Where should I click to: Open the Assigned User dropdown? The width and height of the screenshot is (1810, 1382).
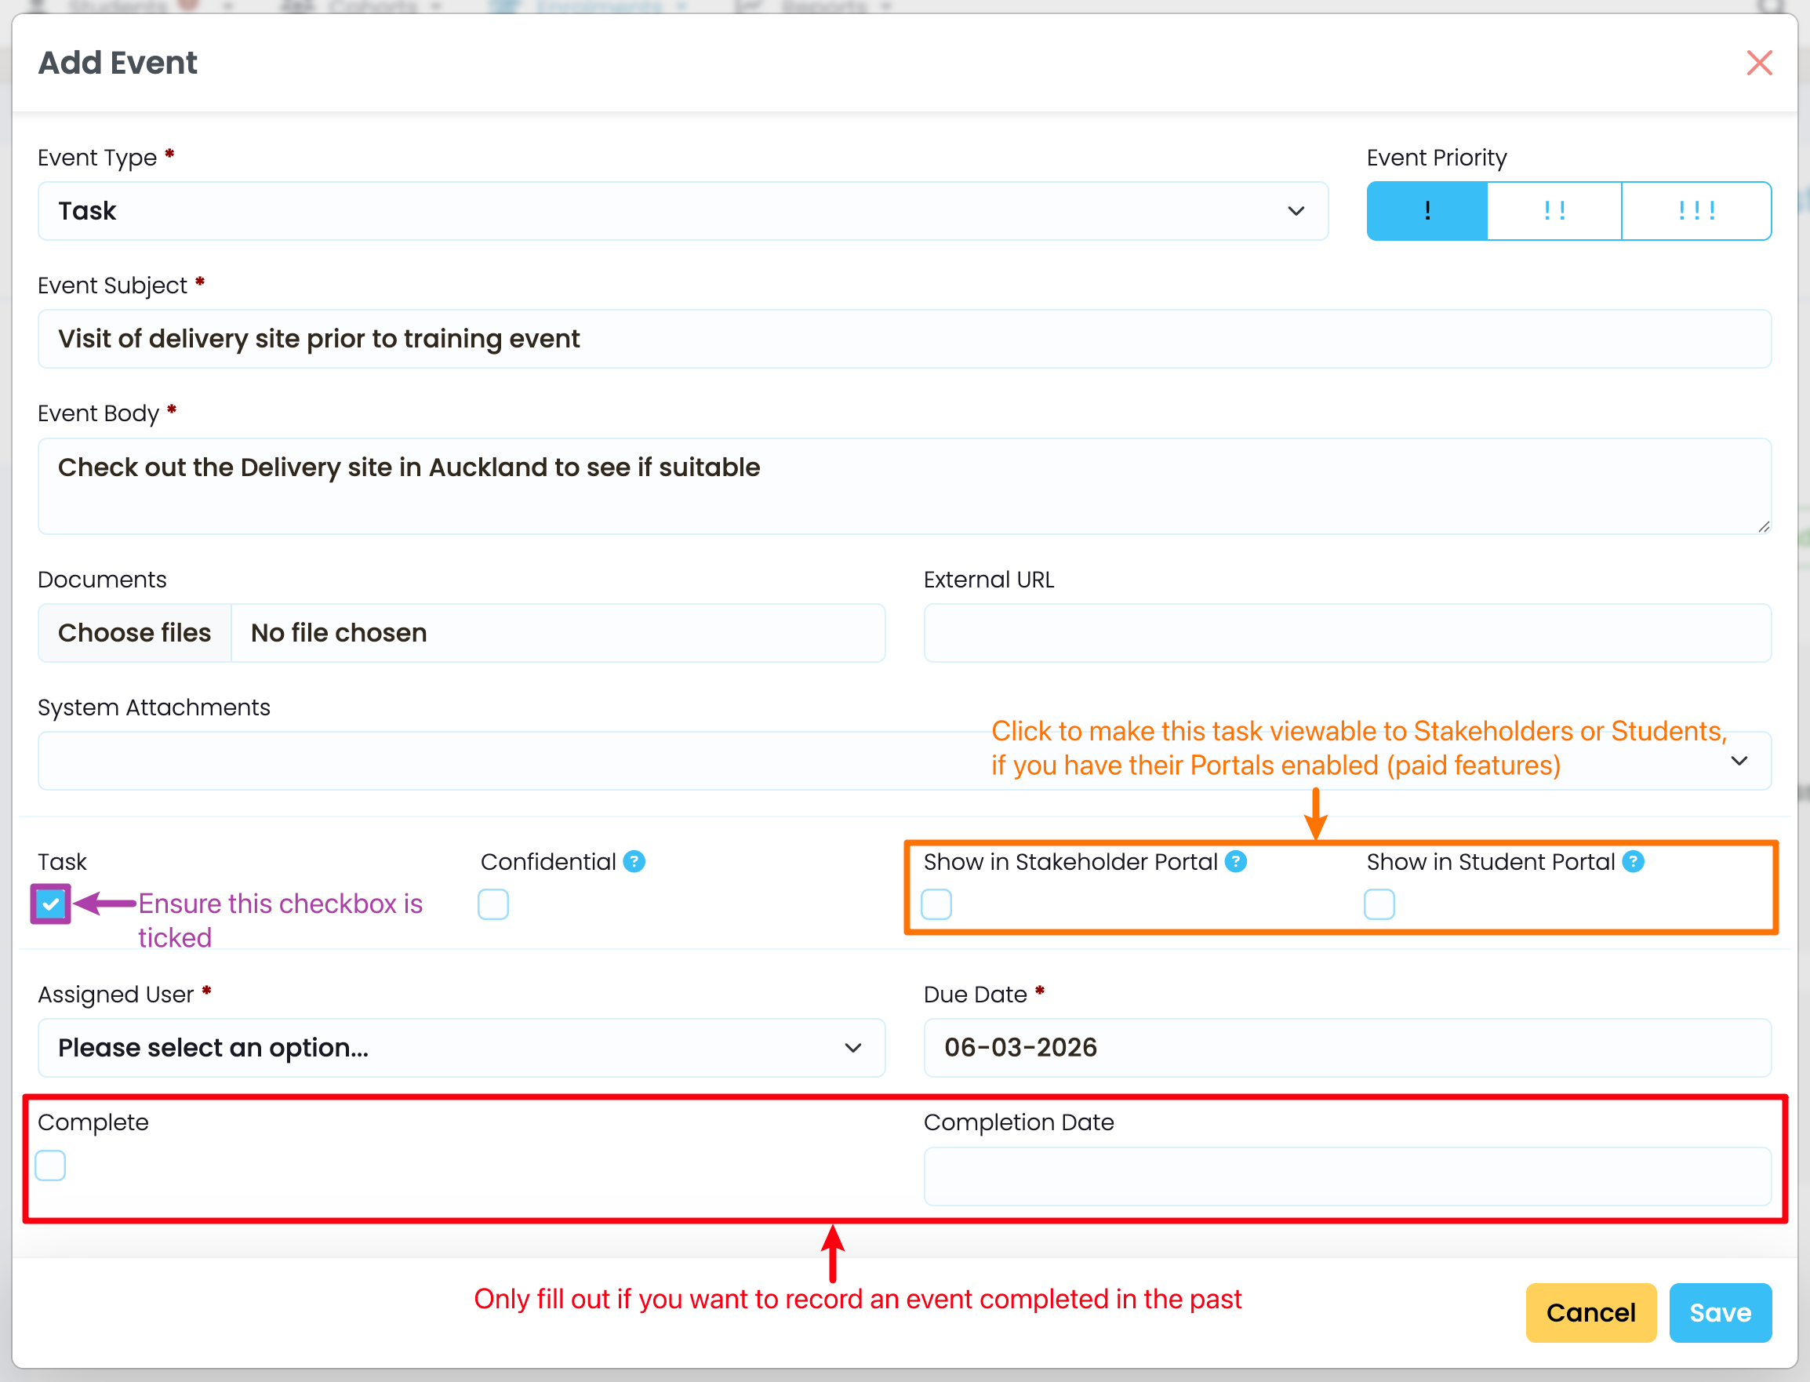click(x=461, y=1047)
